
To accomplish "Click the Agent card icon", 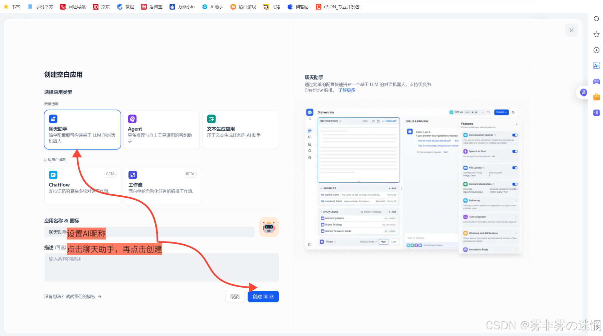I will [132, 119].
